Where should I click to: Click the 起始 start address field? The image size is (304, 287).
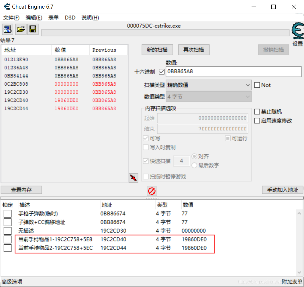203,118
